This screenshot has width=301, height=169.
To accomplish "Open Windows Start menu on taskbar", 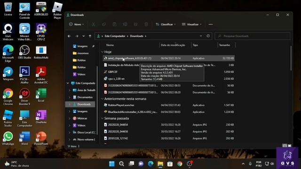I will point(112,164).
